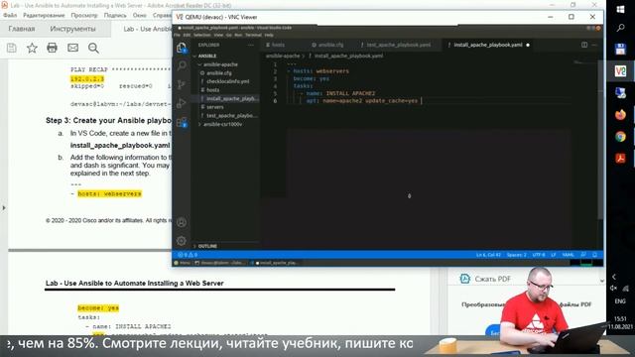Open Source Control view in VS Code
Screen dimensions: 635x357
click(182, 84)
